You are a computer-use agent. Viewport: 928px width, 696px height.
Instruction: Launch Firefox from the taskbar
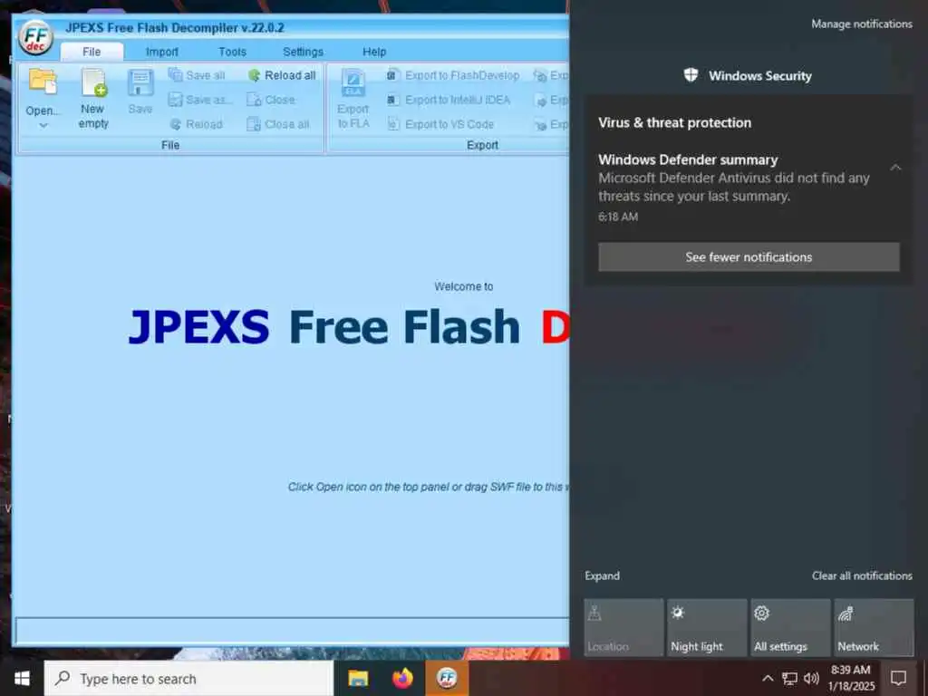click(x=402, y=678)
